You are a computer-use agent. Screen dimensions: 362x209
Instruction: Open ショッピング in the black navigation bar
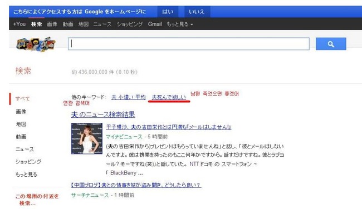[130, 24]
